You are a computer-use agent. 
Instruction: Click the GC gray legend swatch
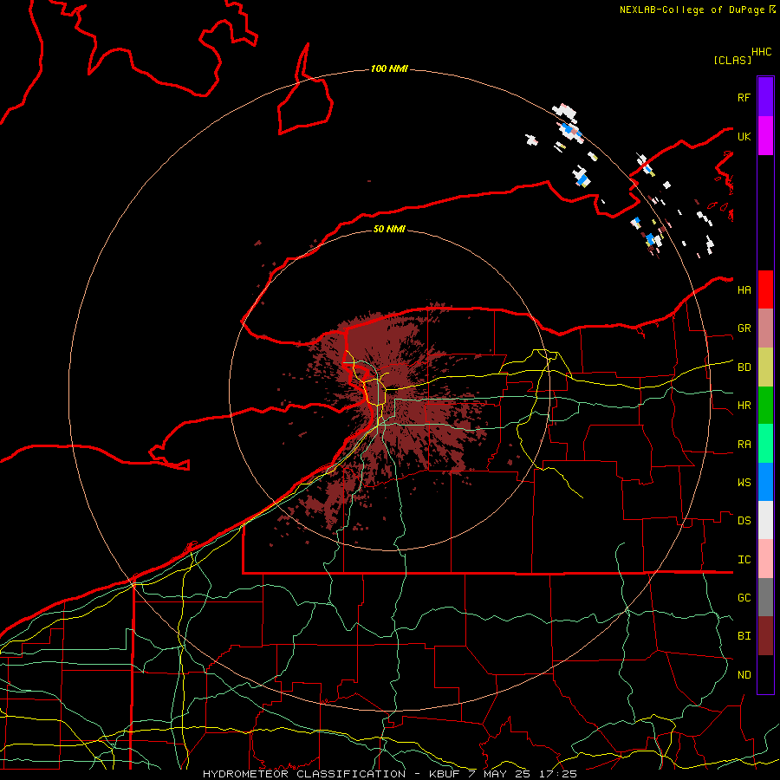pyautogui.click(x=765, y=597)
